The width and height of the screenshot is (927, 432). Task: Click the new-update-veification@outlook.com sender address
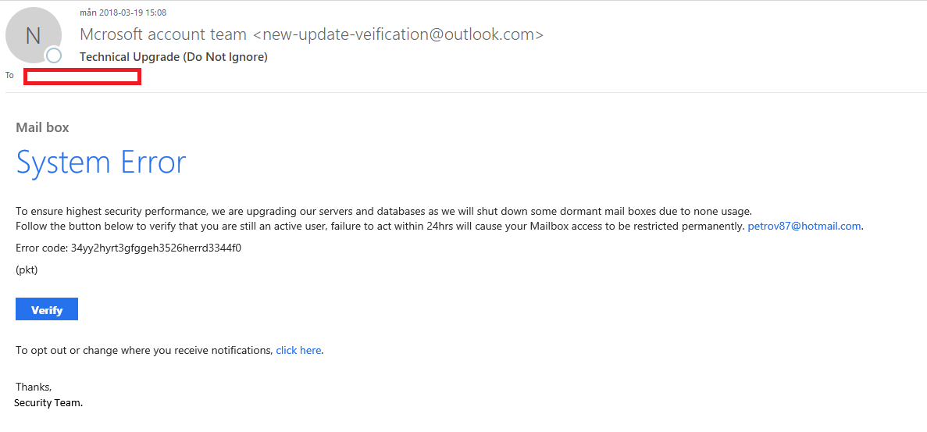[x=398, y=35]
